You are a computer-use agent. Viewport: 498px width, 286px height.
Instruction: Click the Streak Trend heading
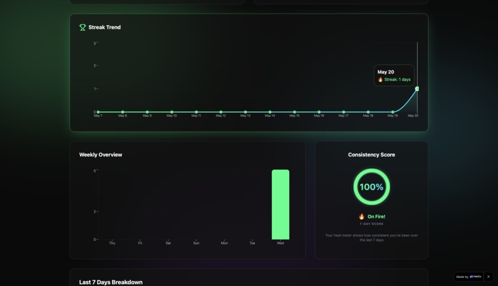coord(104,27)
